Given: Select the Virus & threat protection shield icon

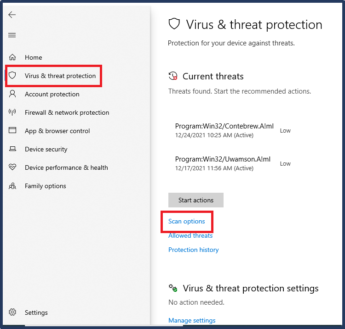Looking at the screenshot, I should click(12, 75).
